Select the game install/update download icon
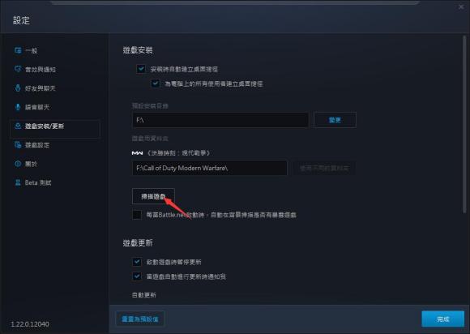The image size is (470, 334). 18,126
